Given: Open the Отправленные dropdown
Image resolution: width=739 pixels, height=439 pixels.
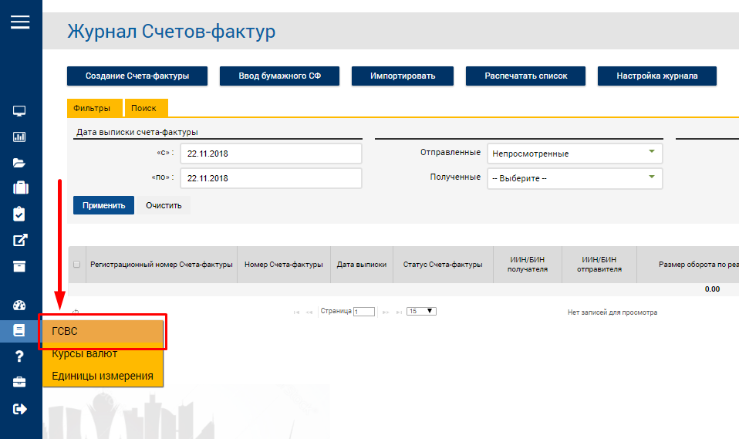Looking at the screenshot, I should click(x=575, y=154).
